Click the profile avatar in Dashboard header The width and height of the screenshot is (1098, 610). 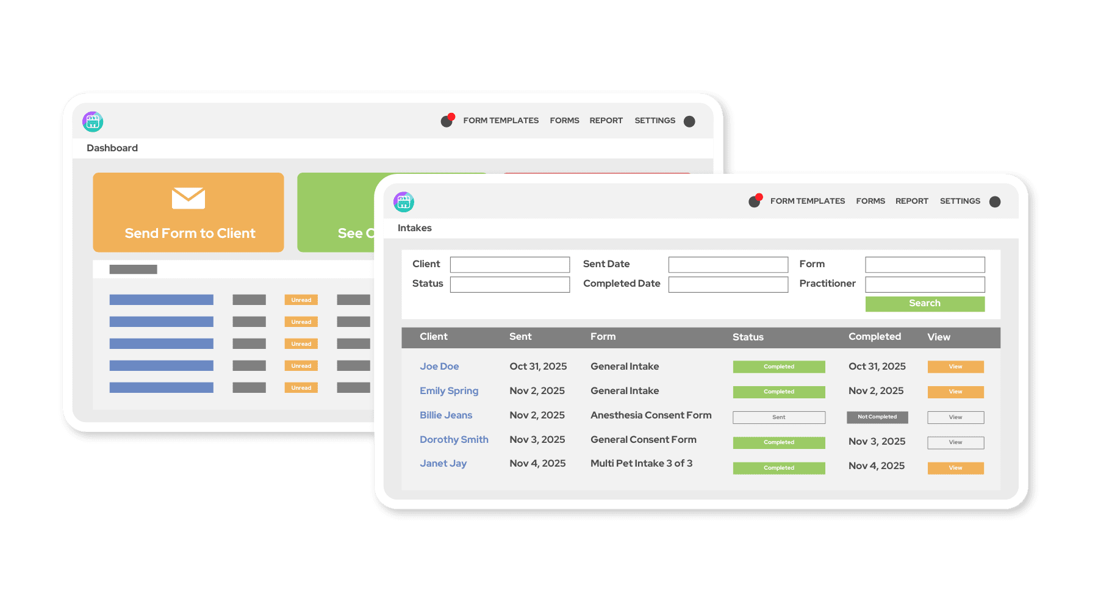(x=689, y=121)
